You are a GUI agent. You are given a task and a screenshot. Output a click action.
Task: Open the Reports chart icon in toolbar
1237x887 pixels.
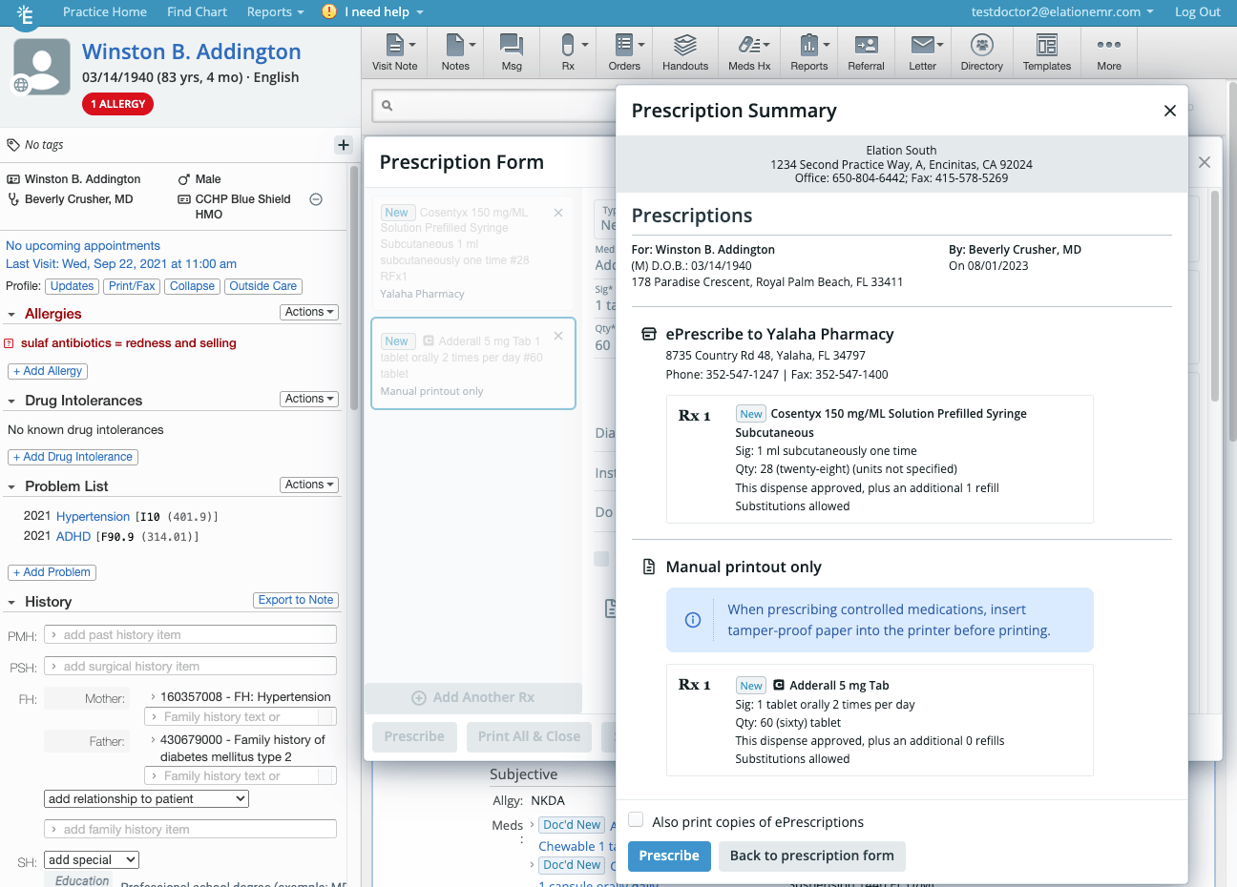pos(809,52)
